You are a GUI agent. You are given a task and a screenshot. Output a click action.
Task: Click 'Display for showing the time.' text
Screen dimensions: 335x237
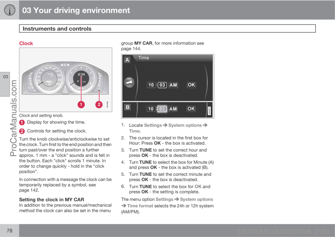coord(56,122)
